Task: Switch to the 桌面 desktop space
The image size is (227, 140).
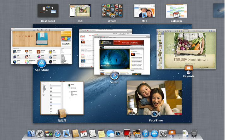Action: coord(80,11)
